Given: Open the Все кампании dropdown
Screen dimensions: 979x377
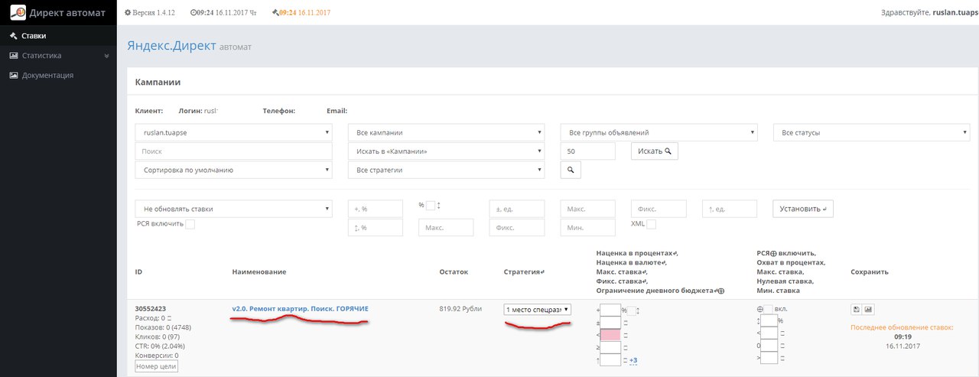Looking at the screenshot, I should (x=446, y=132).
